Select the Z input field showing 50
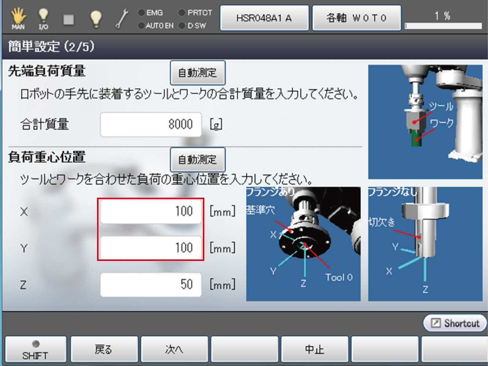The height and width of the screenshot is (366, 488). tap(151, 285)
